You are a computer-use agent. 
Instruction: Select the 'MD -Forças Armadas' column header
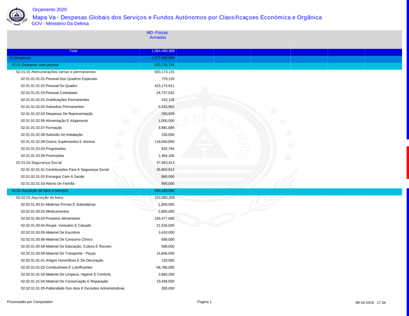(x=157, y=35)
